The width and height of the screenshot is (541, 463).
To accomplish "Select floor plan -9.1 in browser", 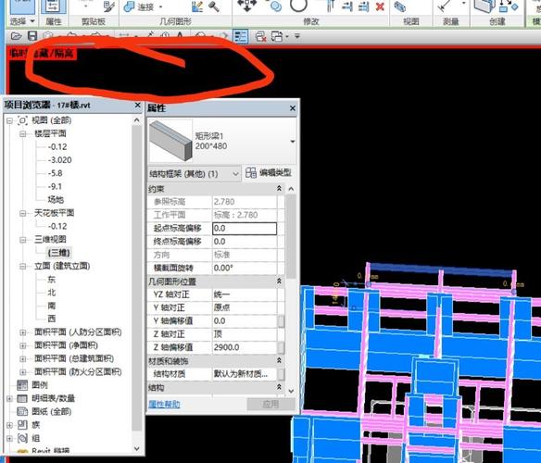I will click(x=55, y=187).
